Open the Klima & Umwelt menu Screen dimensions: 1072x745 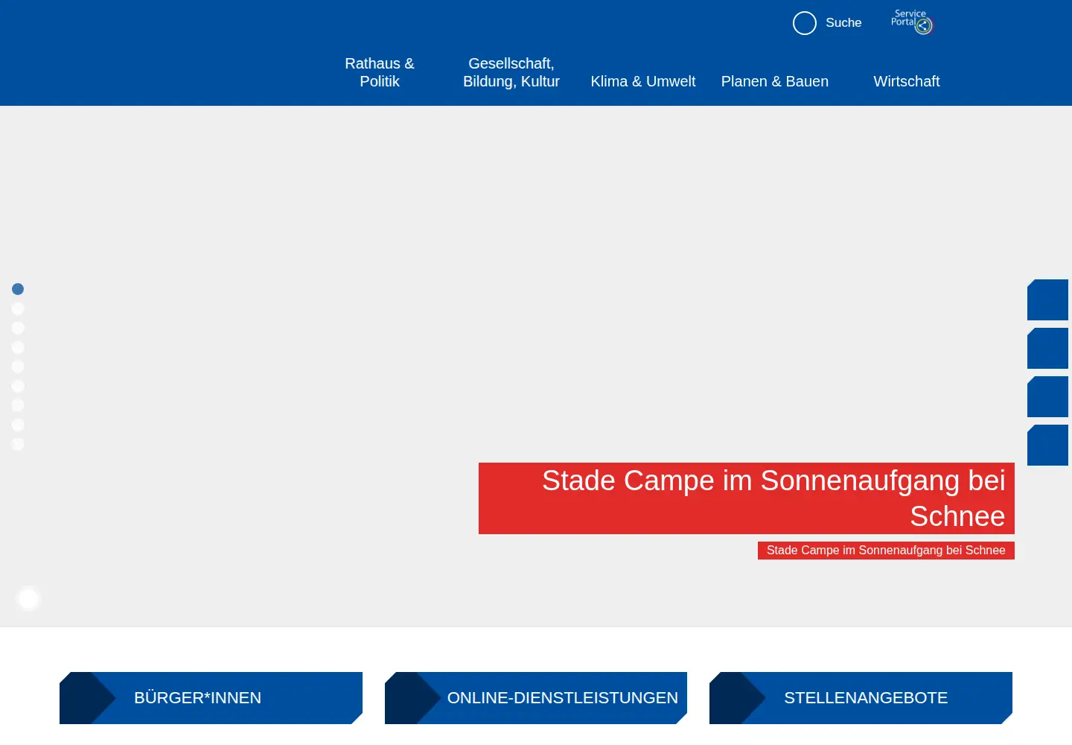point(643,81)
